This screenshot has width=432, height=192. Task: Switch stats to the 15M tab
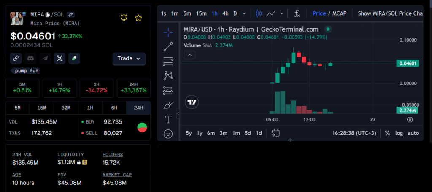(x=42, y=108)
